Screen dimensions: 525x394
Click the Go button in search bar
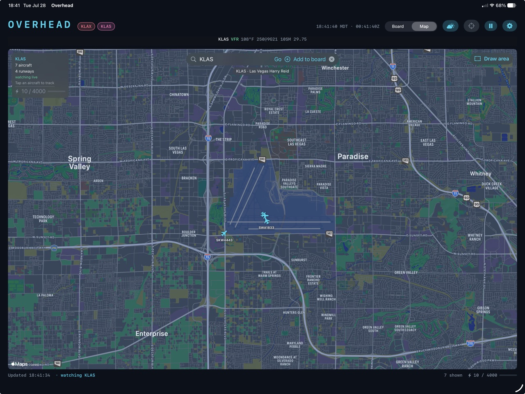tap(278, 59)
